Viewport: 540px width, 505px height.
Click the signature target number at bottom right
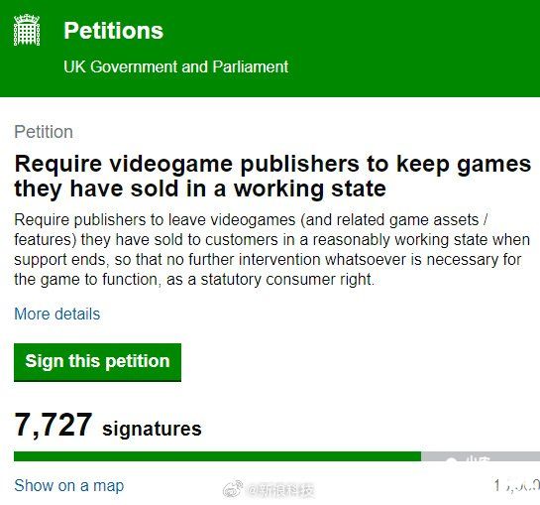516,485
